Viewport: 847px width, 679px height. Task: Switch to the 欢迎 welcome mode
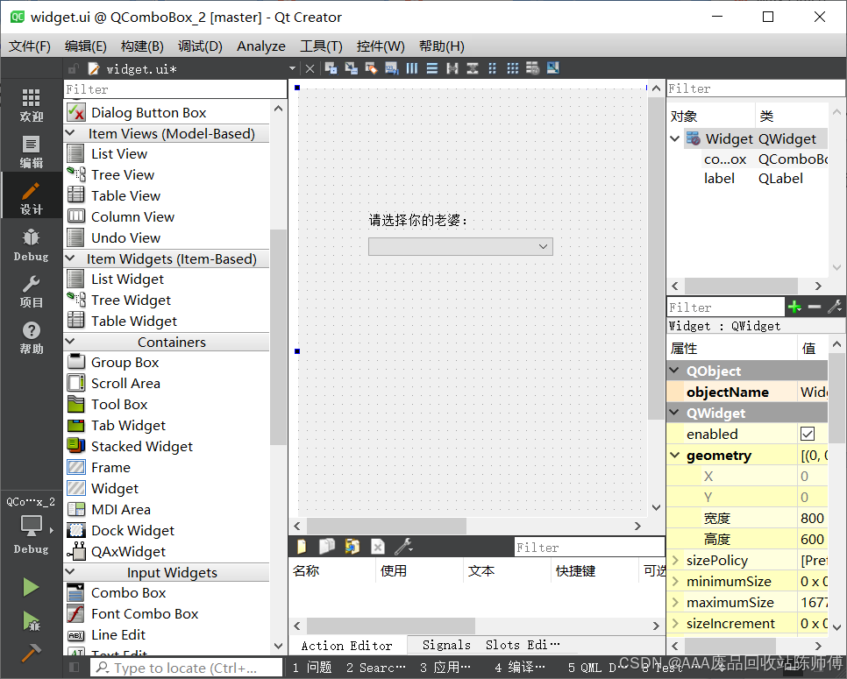tap(31, 105)
